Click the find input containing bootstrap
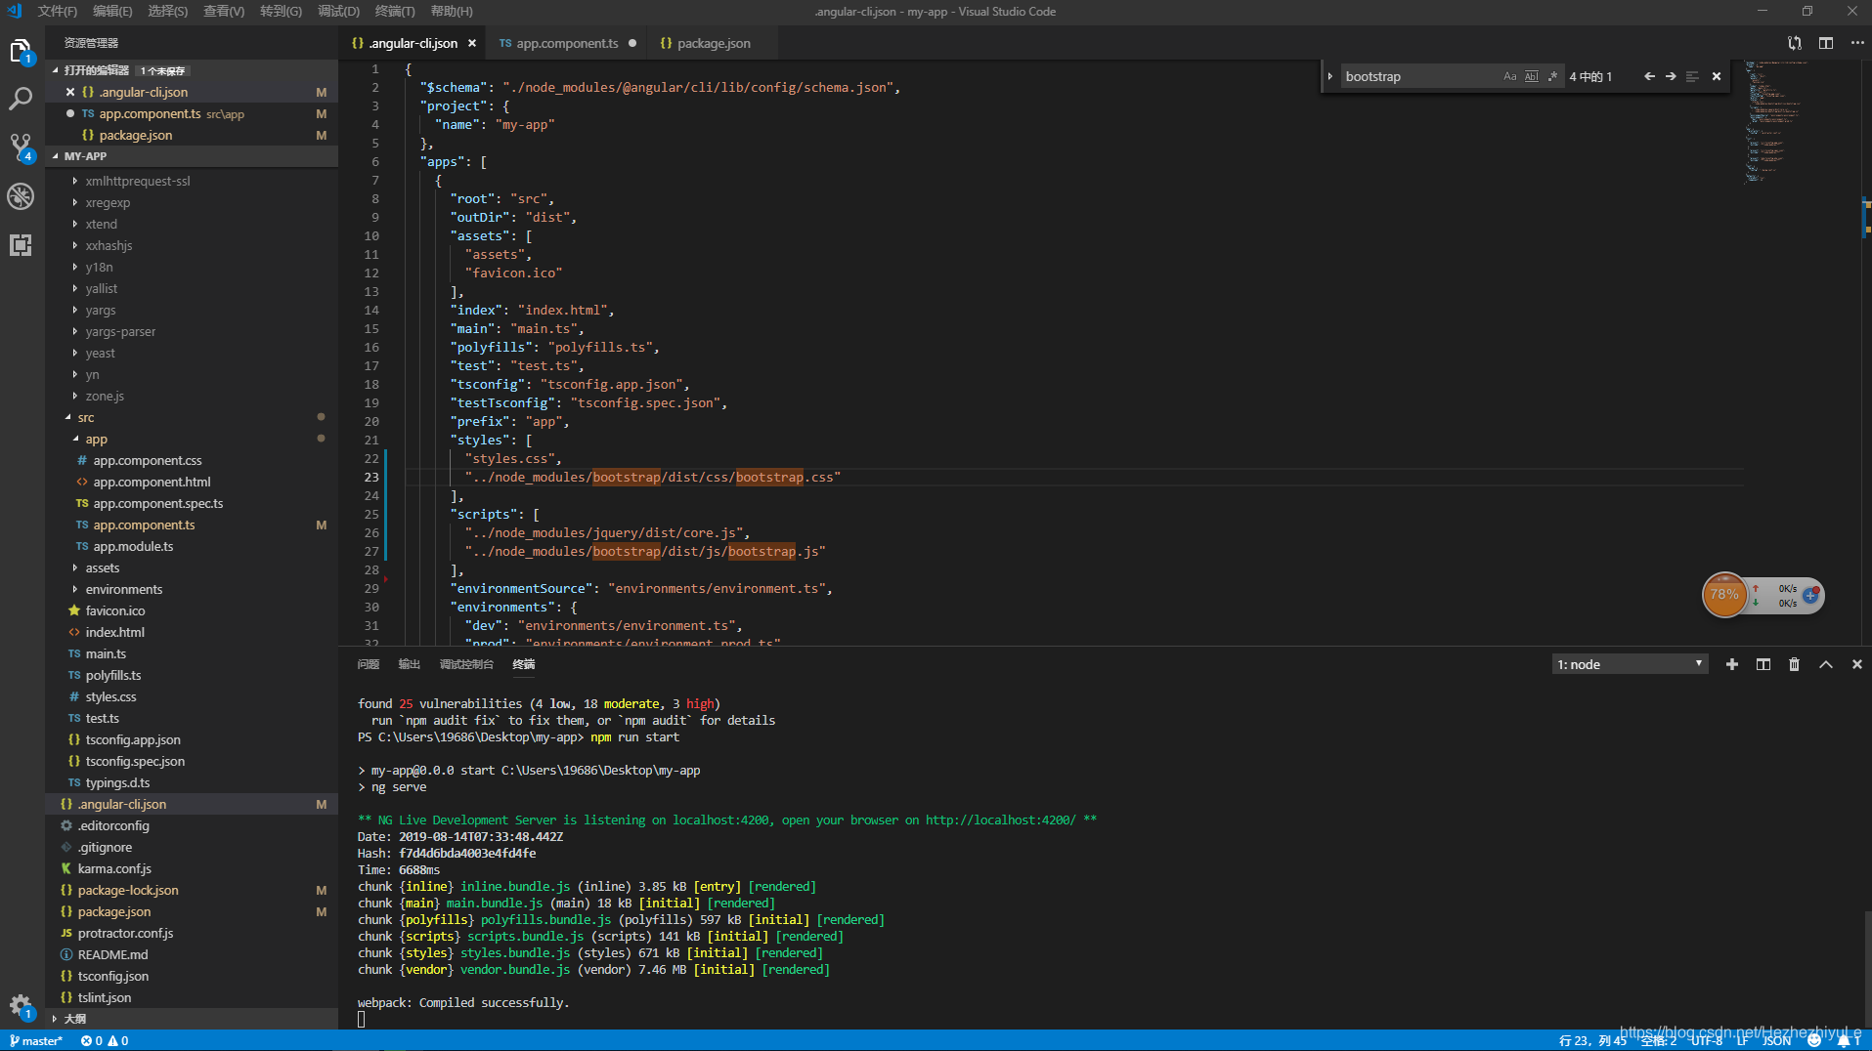 [1420, 76]
